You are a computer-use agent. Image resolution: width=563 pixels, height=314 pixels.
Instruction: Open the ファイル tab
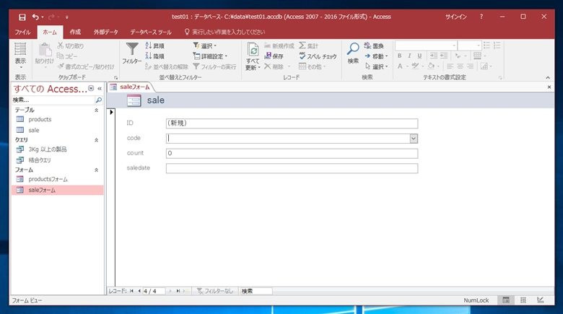pyautogui.click(x=22, y=32)
